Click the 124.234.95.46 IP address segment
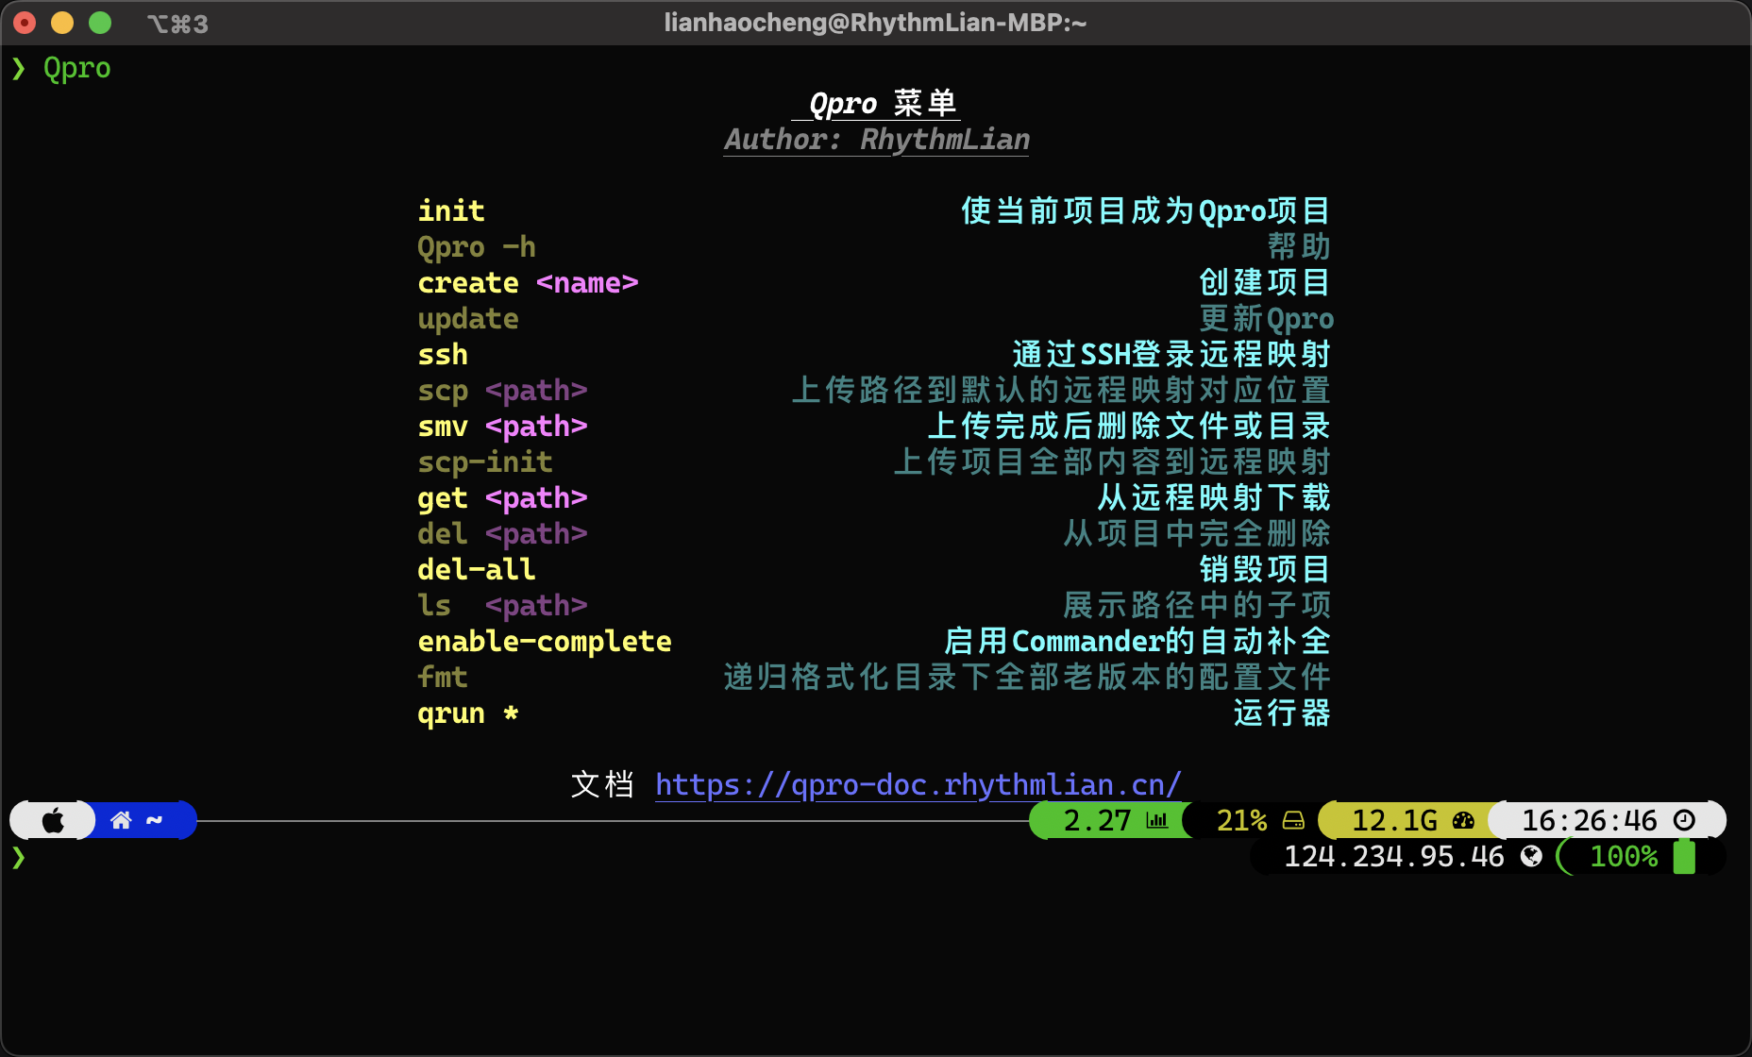The image size is (1752, 1057). click(x=1393, y=856)
